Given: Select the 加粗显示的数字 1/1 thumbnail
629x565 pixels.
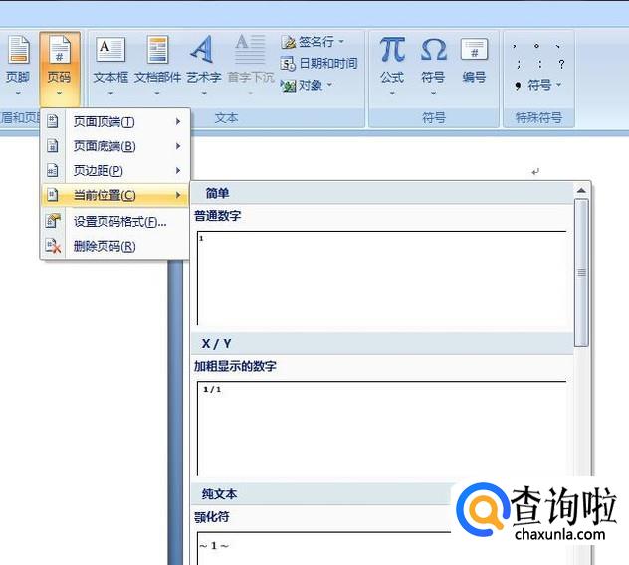Looking at the screenshot, I should (382, 429).
